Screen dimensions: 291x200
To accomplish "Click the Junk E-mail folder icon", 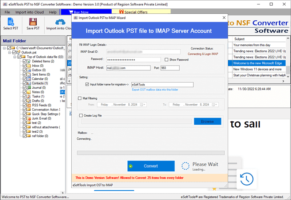I will click(x=29, y=119).
